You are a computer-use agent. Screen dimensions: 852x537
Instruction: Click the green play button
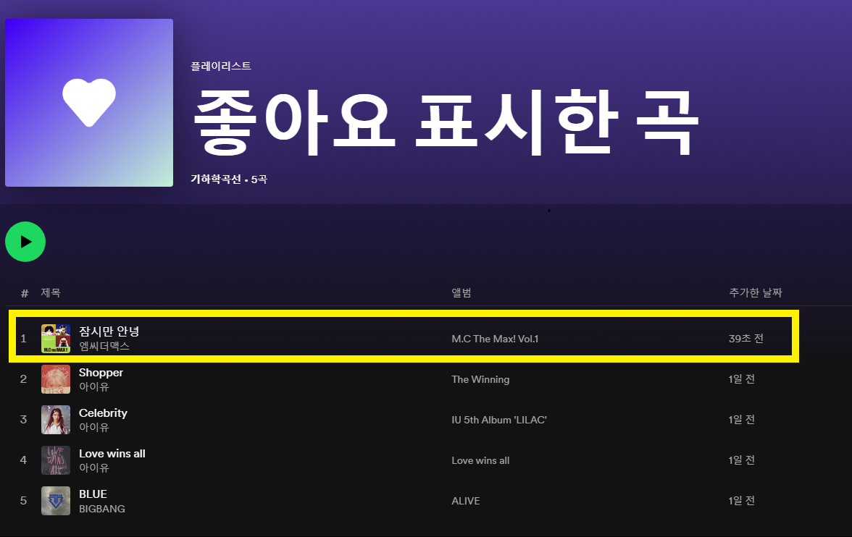click(x=25, y=242)
